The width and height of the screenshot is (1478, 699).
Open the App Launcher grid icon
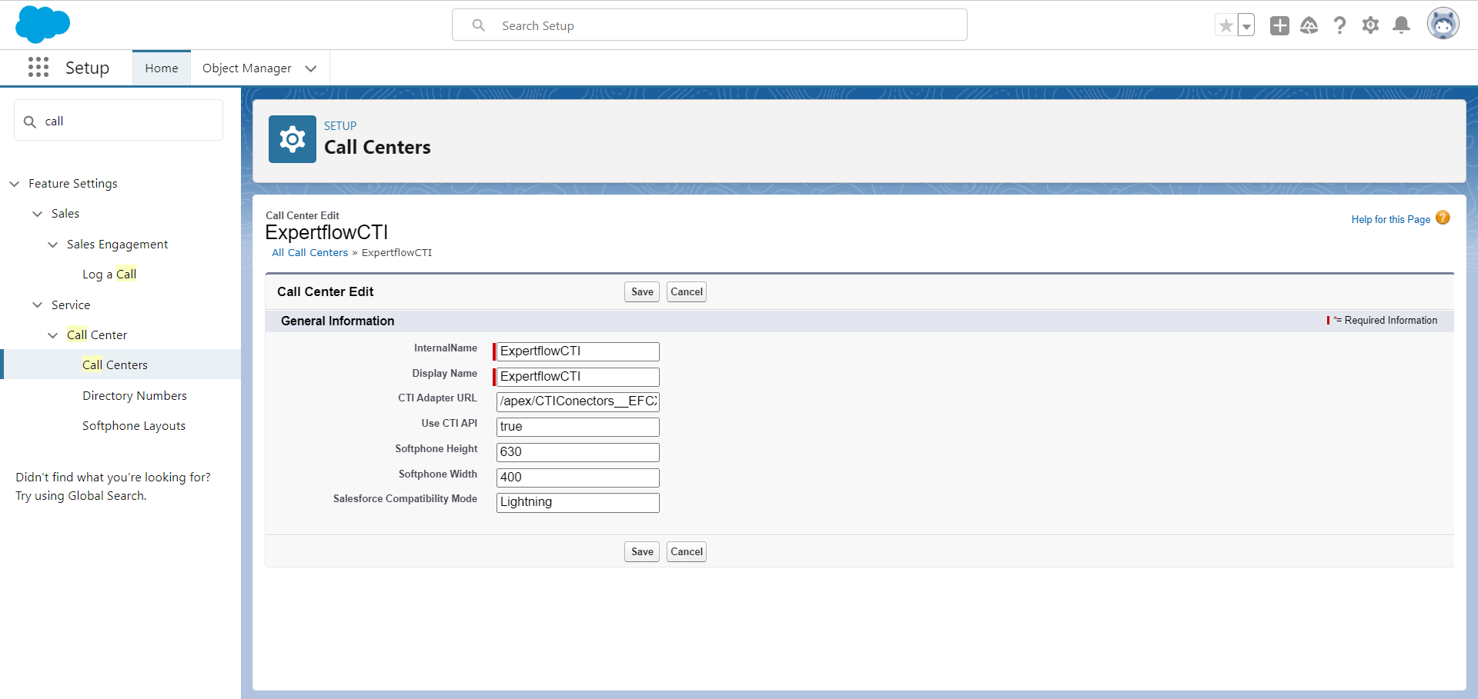pos(38,68)
